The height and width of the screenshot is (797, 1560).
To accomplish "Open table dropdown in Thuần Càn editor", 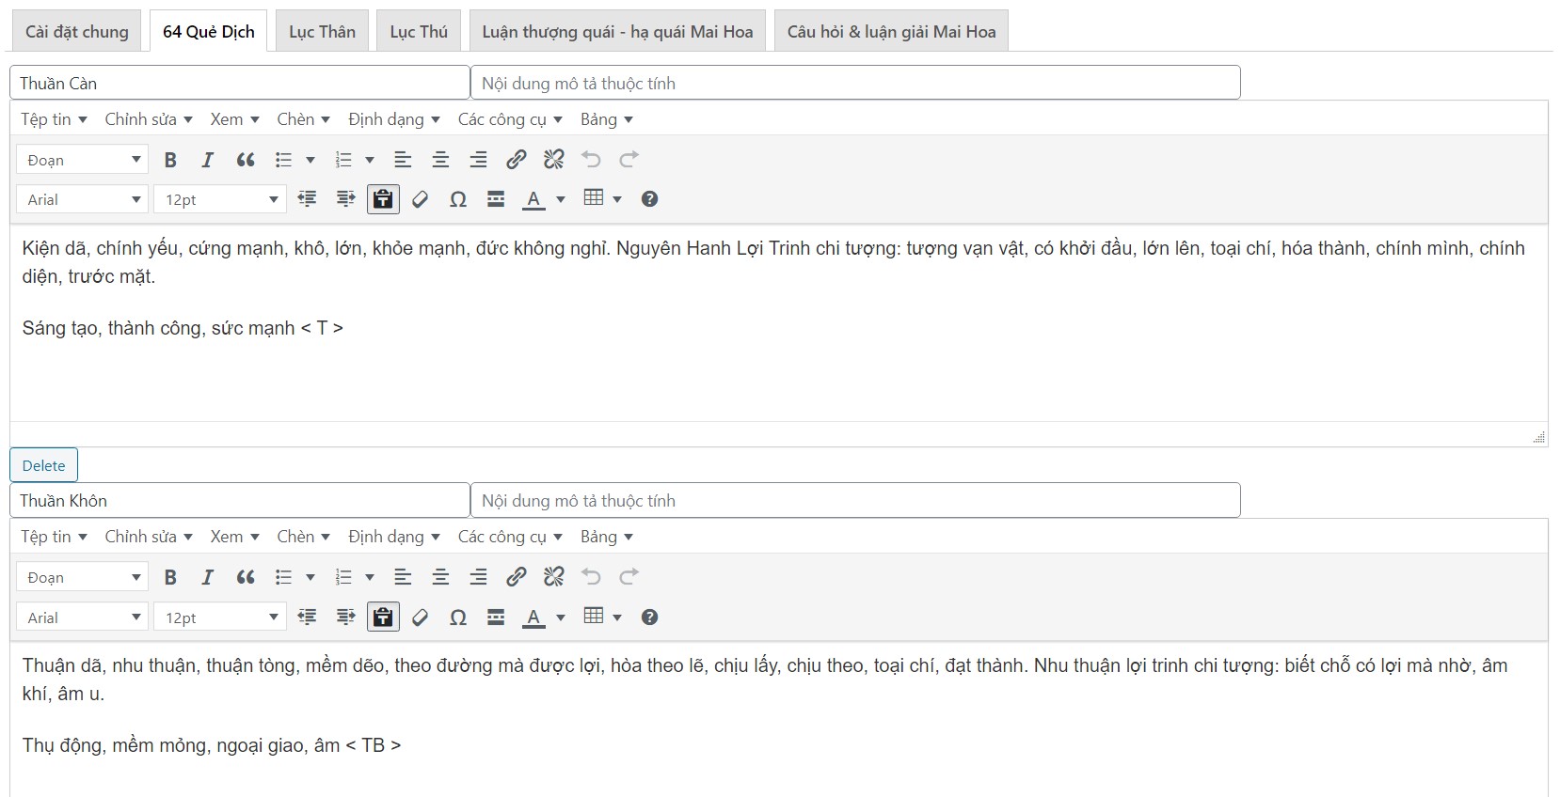I will 603,199.
